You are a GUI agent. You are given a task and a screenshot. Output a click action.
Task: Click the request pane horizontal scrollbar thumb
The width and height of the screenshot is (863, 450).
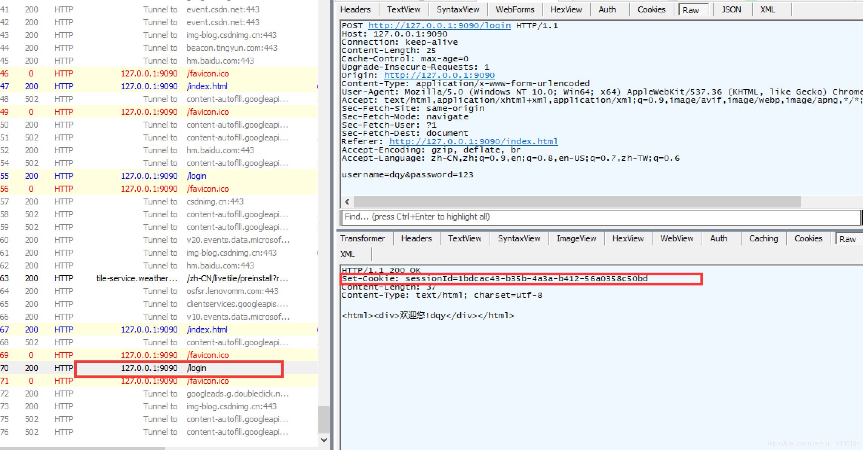pyautogui.click(x=577, y=202)
